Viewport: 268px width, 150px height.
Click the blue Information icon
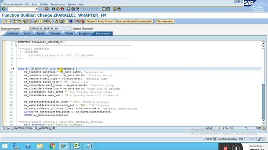click(x=71, y=21)
